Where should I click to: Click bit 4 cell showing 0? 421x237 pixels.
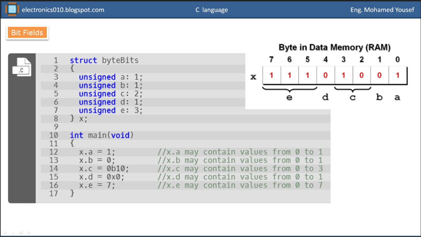(x=325, y=75)
